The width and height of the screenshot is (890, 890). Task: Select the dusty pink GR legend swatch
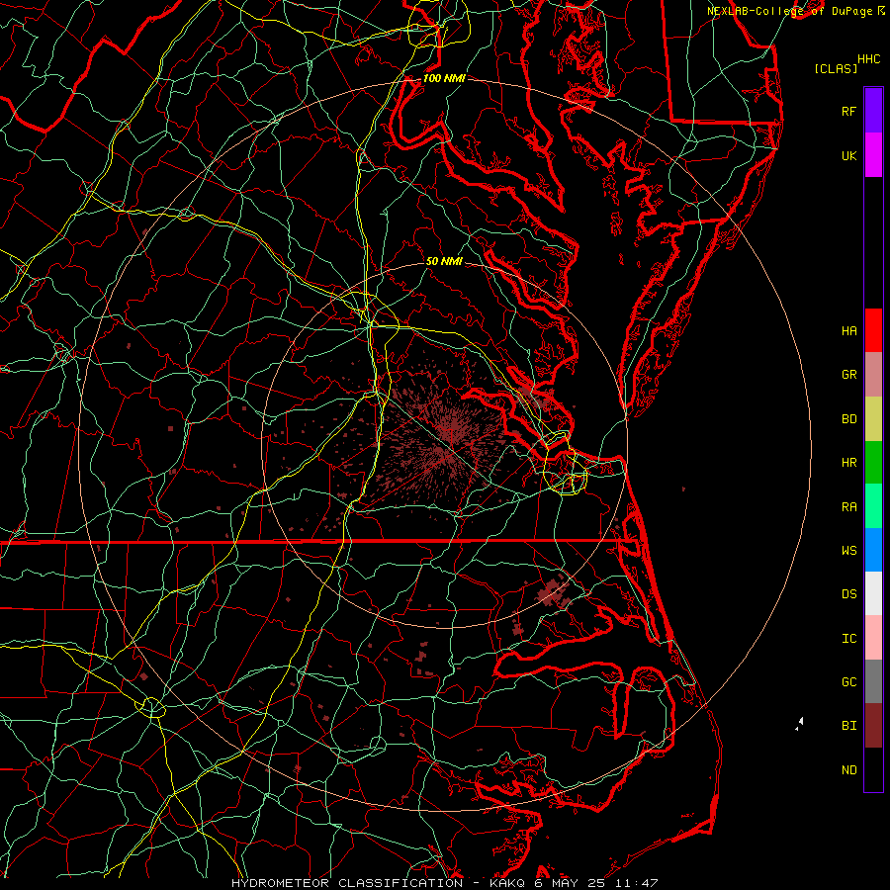click(x=873, y=375)
